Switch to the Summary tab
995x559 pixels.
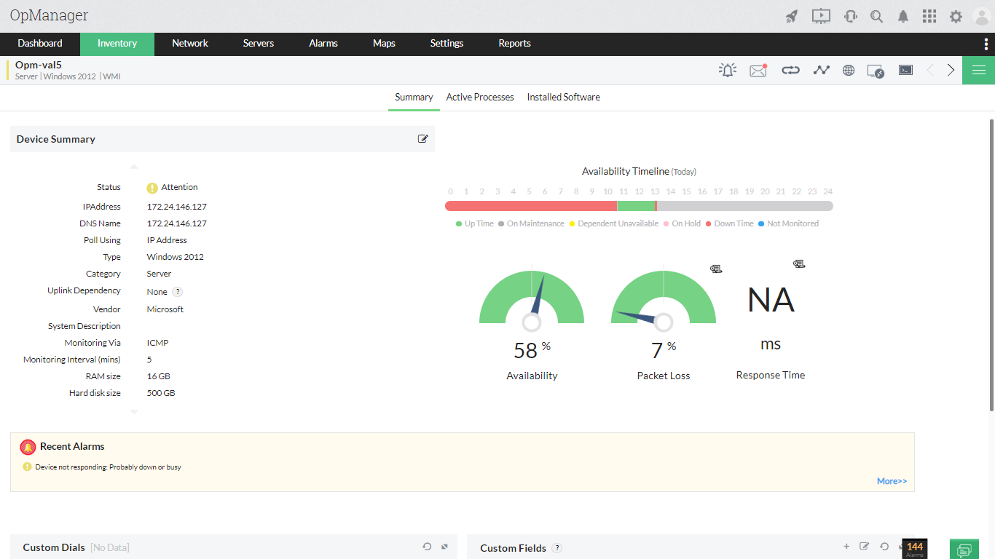[x=414, y=98]
